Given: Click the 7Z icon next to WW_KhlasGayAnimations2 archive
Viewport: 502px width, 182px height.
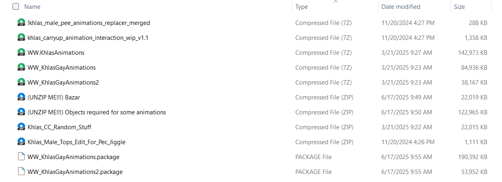Looking at the screenshot, I should point(21,83).
